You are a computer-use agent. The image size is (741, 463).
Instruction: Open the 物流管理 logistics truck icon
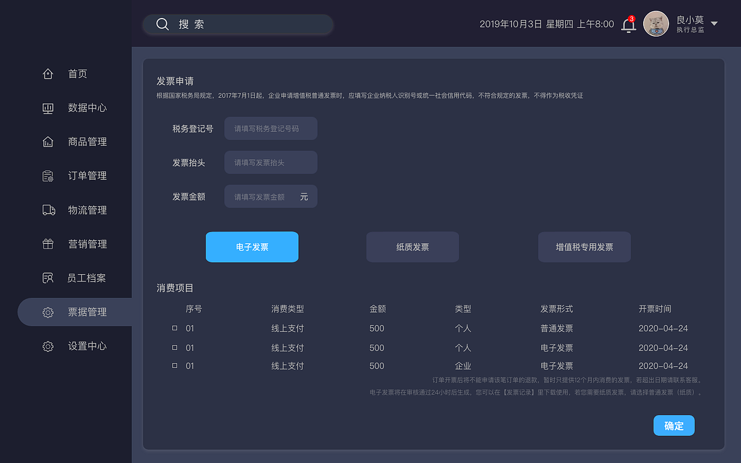pos(48,210)
